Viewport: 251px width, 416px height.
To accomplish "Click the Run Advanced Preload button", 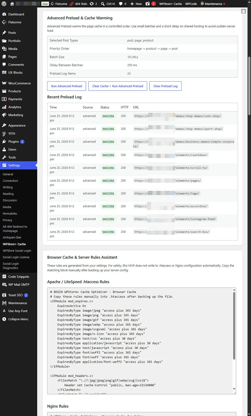I will (x=67, y=86).
